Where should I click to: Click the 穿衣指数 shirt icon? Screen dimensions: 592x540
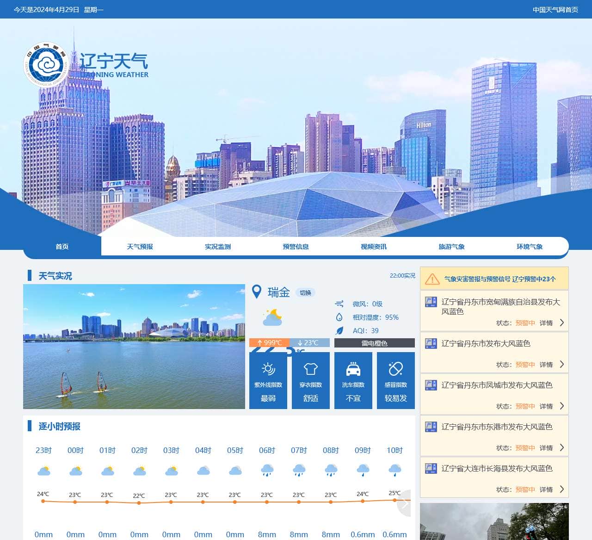coord(310,369)
